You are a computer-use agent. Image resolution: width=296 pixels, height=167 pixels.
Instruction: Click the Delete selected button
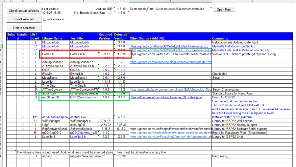[x=24, y=28]
